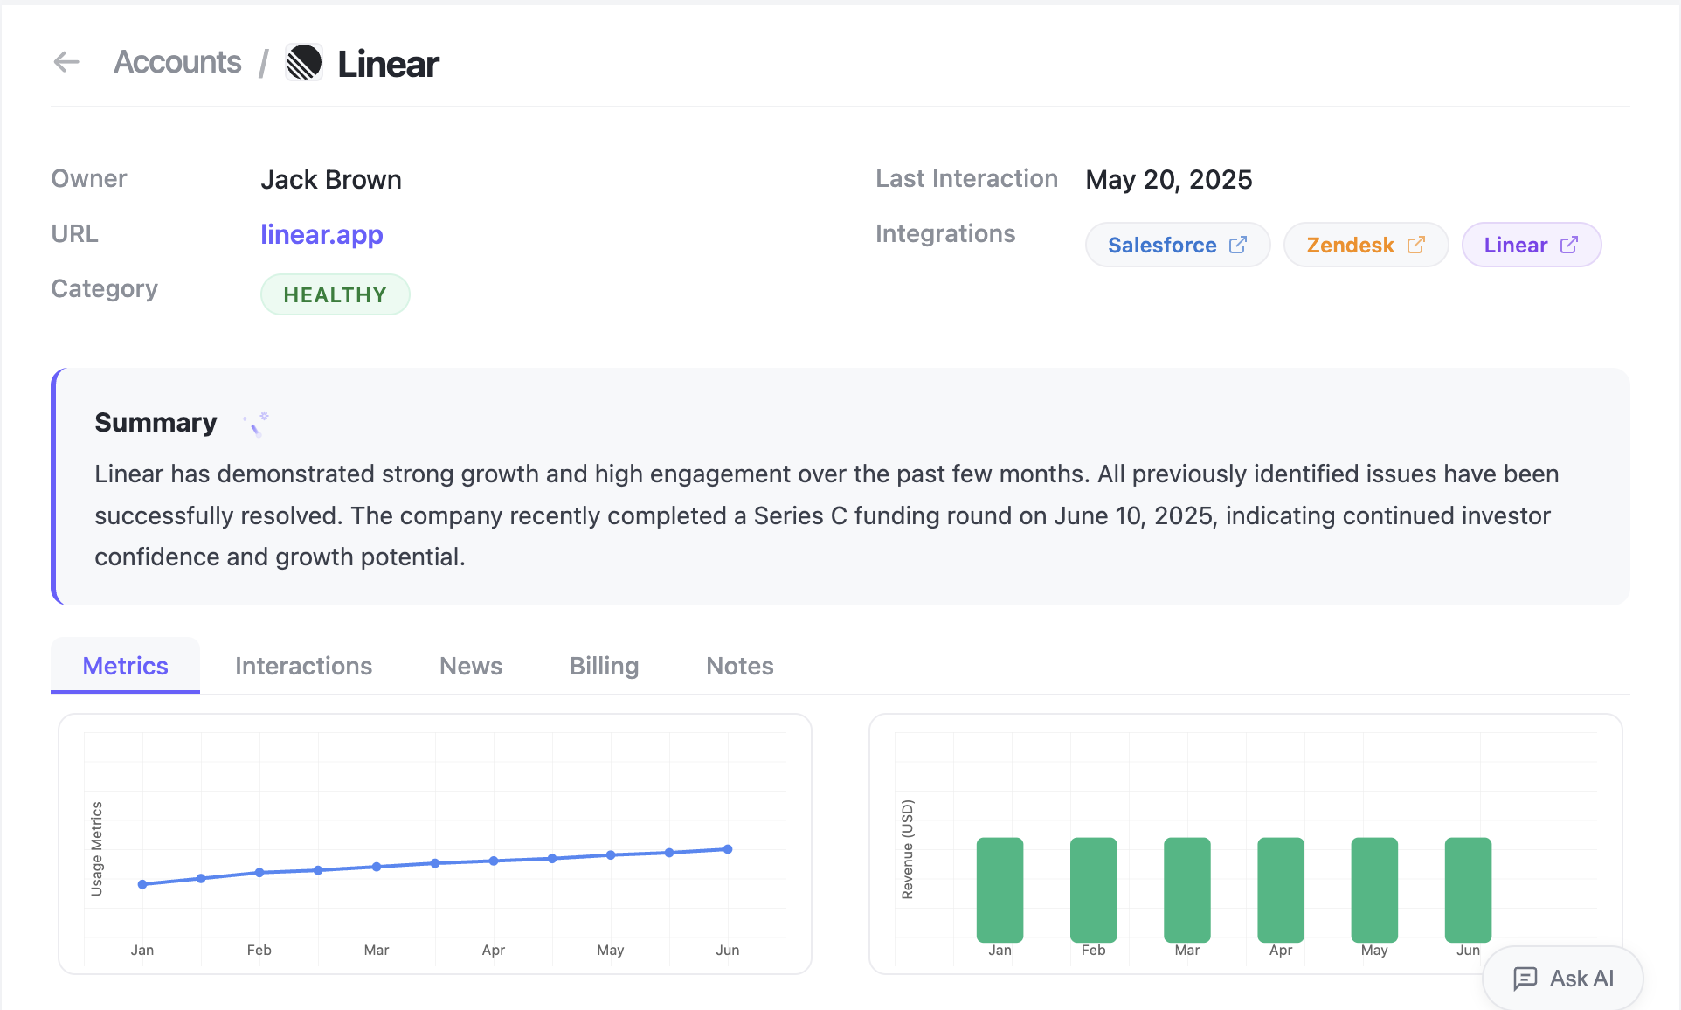Switch to the Interactions tab
The height and width of the screenshot is (1010, 1681).
click(x=303, y=666)
